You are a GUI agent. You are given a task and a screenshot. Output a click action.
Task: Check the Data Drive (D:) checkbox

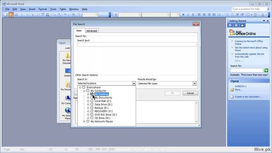pyautogui.click(x=92, y=104)
